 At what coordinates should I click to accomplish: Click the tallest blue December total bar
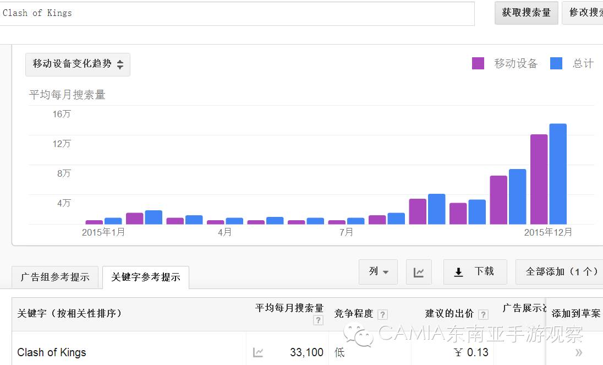pyautogui.click(x=558, y=174)
